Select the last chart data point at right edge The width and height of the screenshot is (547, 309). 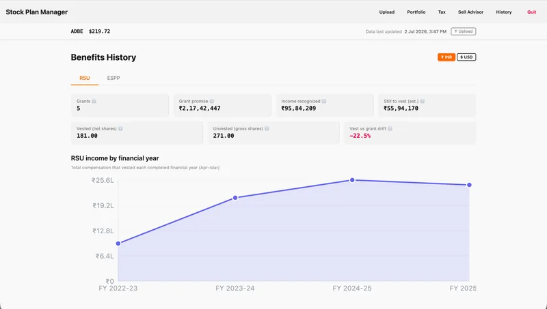pyautogui.click(x=469, y=185)
